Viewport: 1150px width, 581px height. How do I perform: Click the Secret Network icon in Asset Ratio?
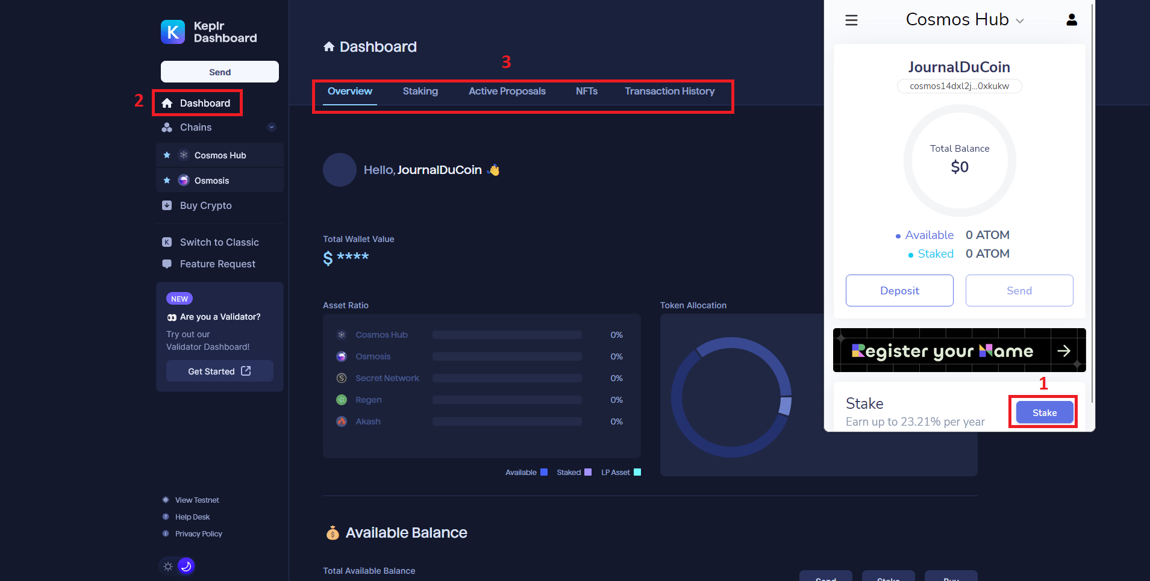pos(342,378)
